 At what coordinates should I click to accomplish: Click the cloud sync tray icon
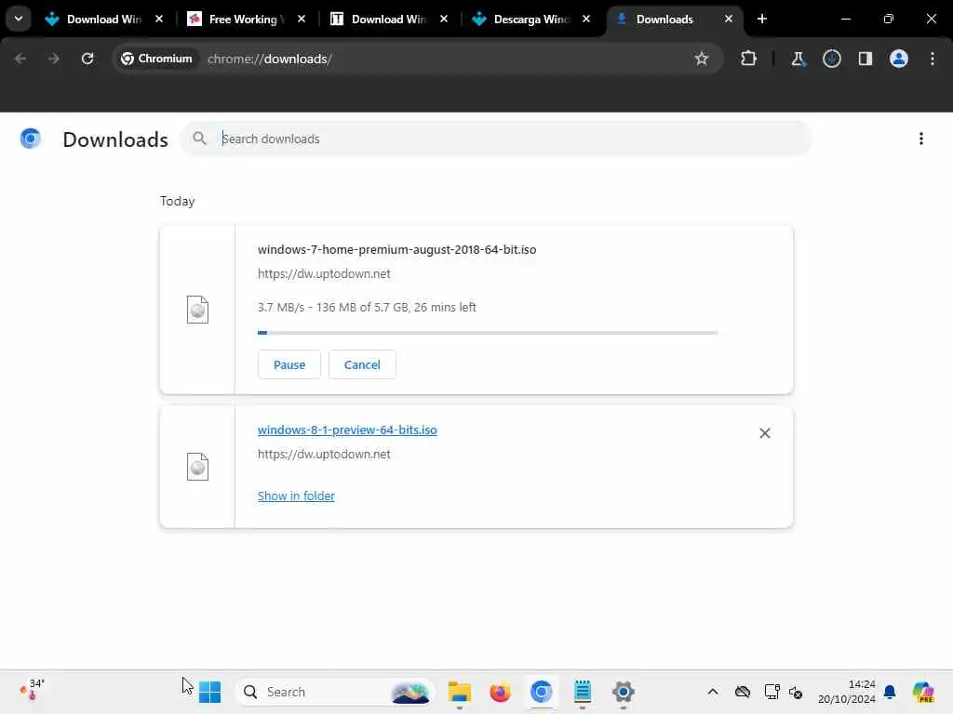[742, 692]
